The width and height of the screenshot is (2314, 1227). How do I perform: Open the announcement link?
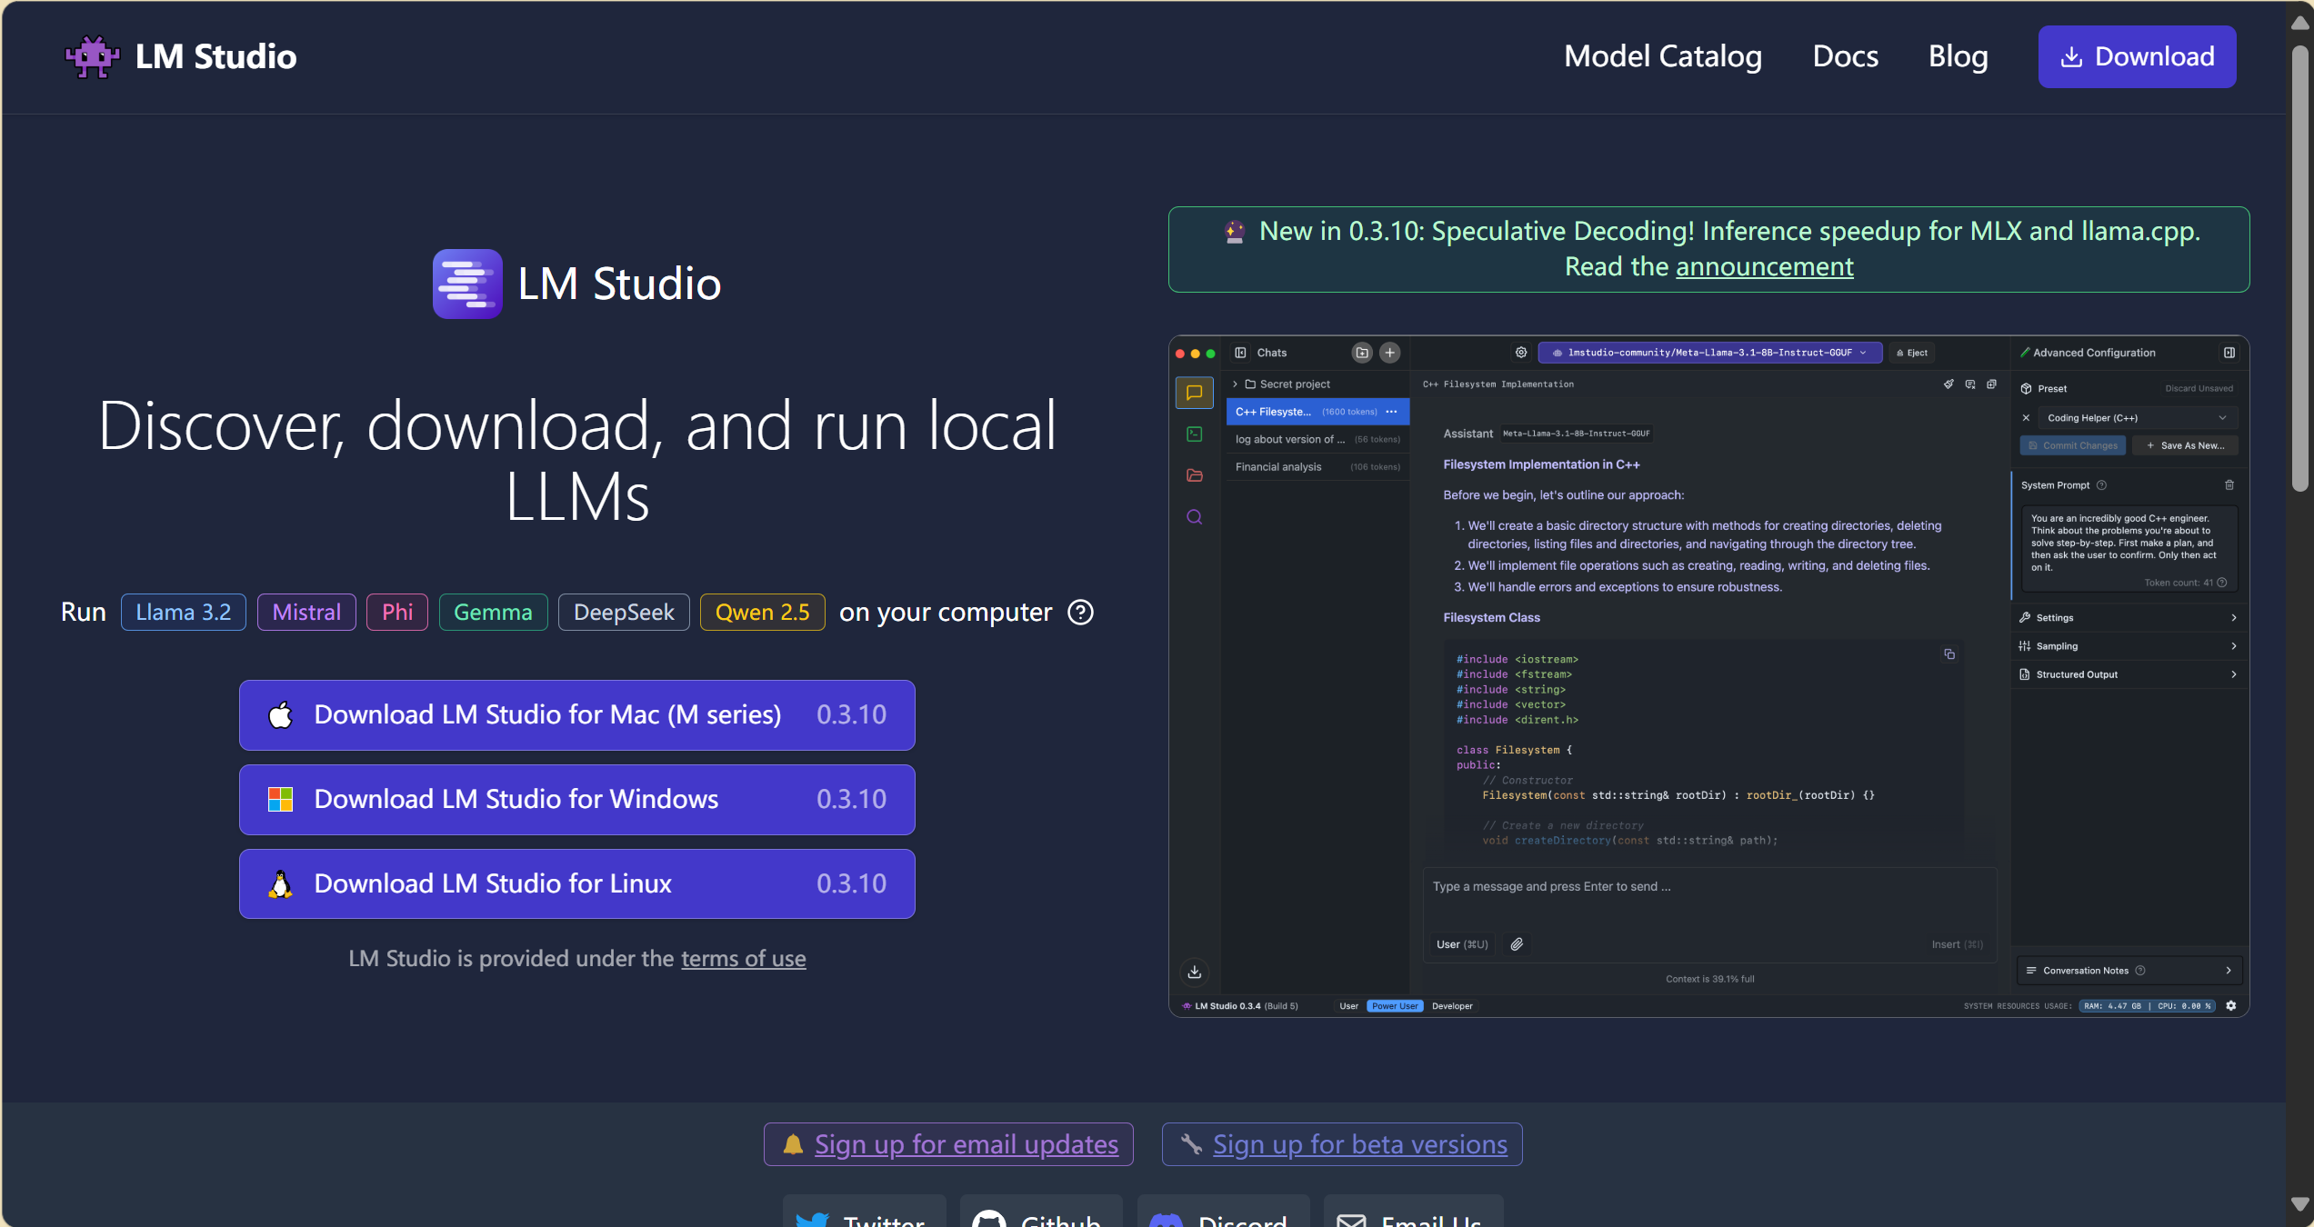click(1764, 266)
